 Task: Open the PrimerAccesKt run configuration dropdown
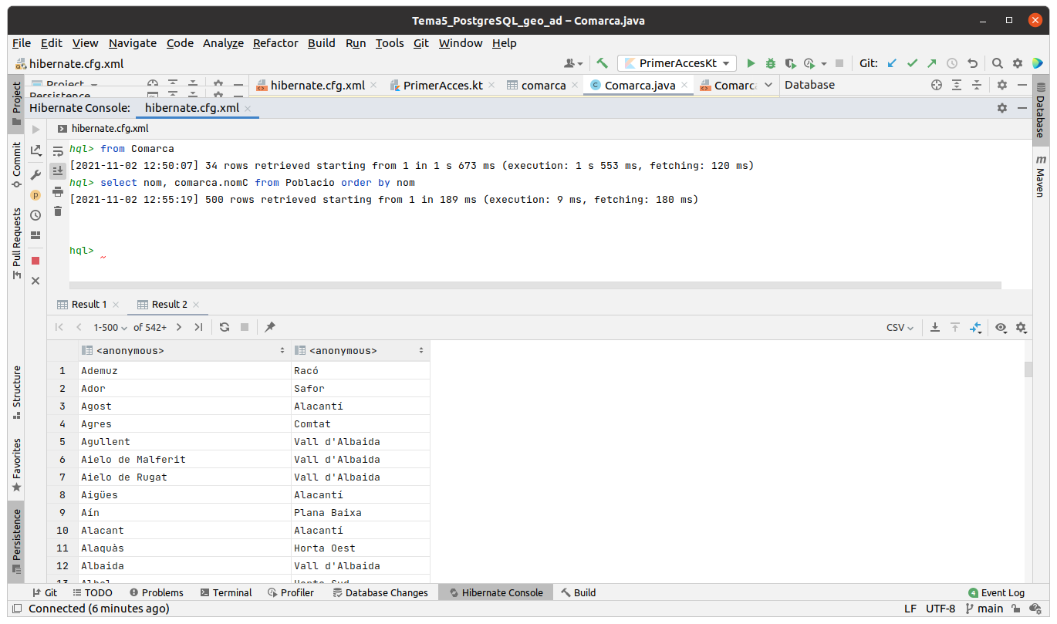click(x=677, y=63)
